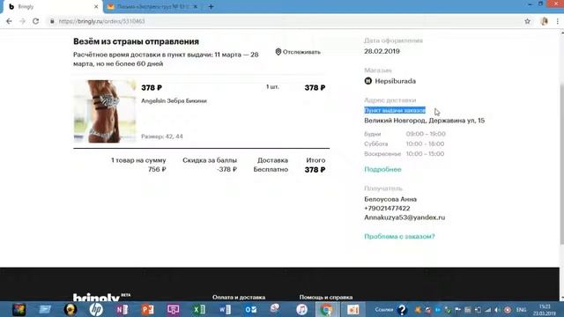This screenshot has width=564, height=317.
Task: Close the Bringly tab
Action: coord(96,7)
